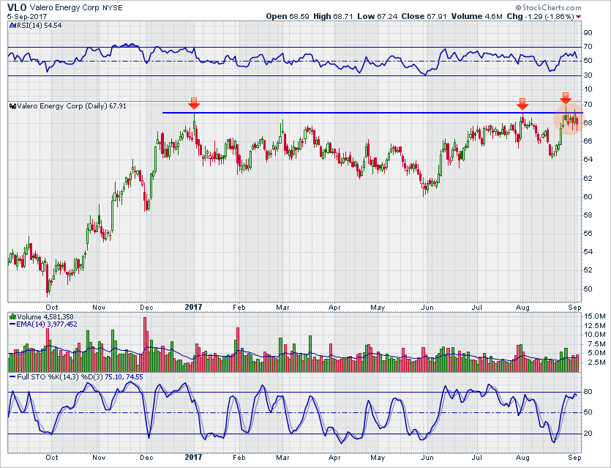Click the 'Valero Energy Corp' title text
Image resolution: width=611 pixels, height=468 pixels.
64,8
